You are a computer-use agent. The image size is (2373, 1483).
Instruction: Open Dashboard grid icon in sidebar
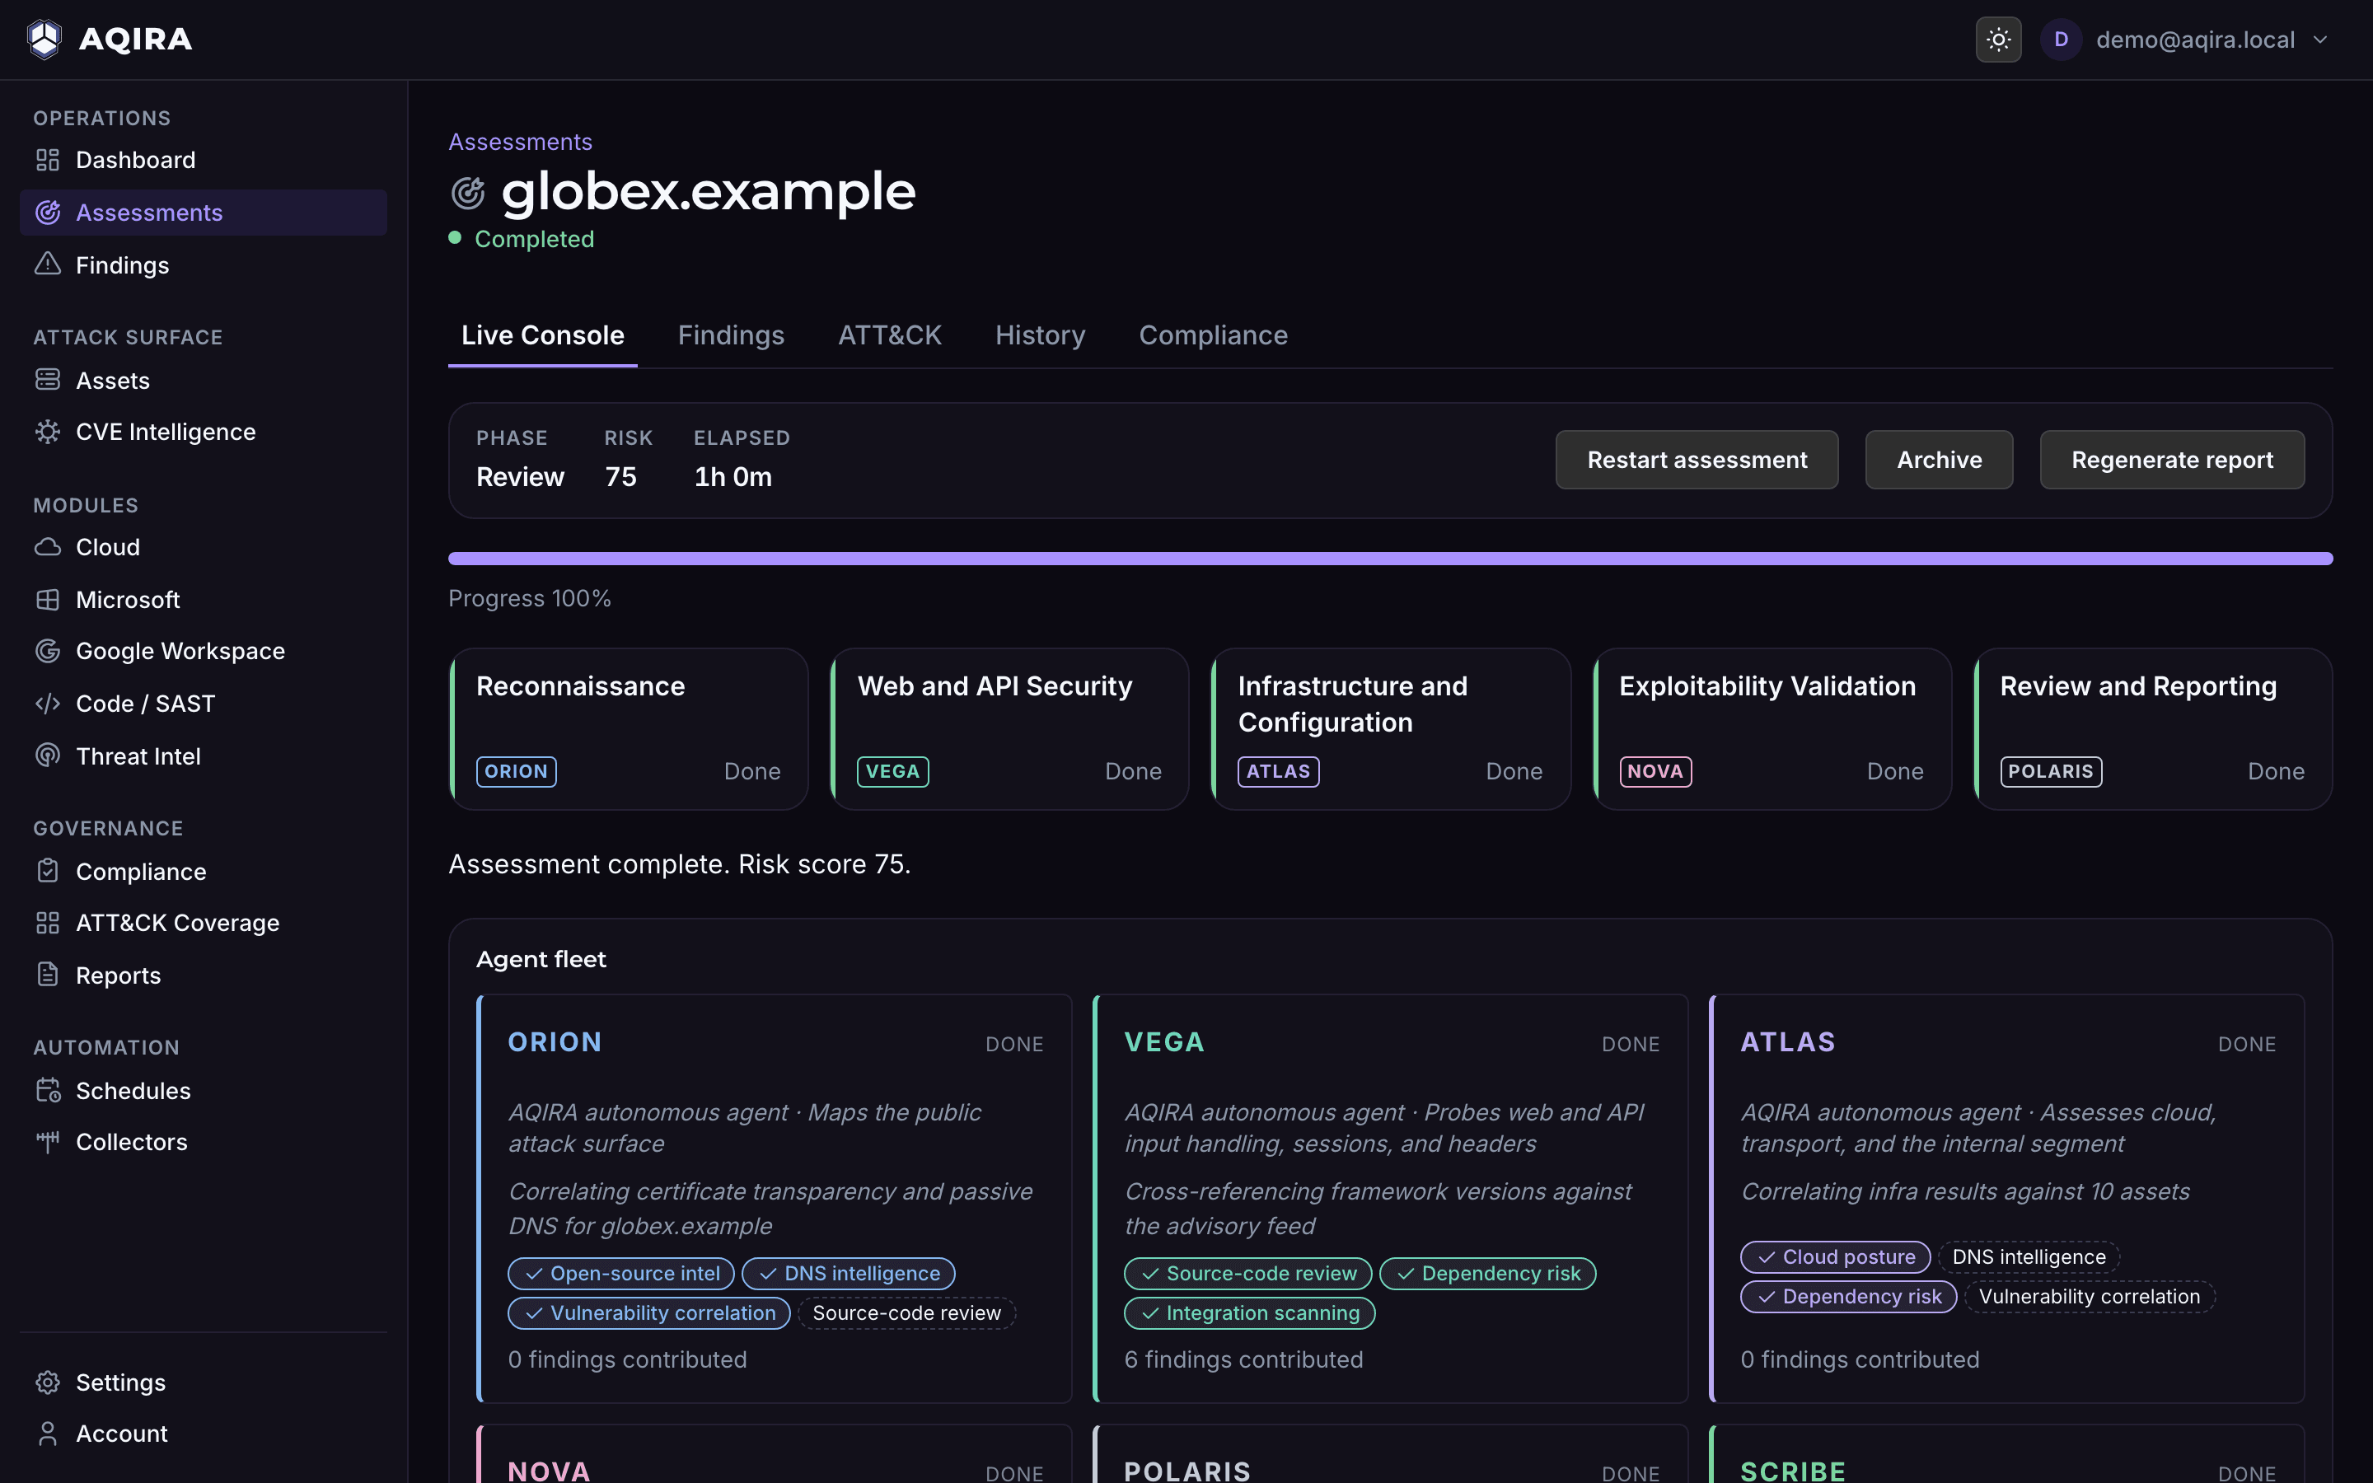[47, 160]
